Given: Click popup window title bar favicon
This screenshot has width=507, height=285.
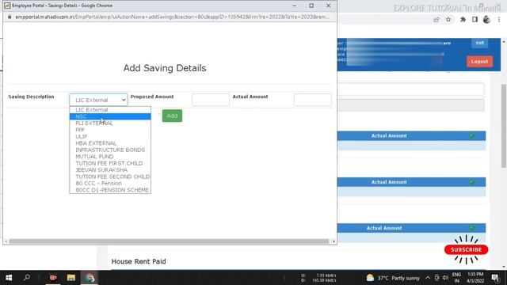Looking at the screenshot, I should tap(7, 6).
